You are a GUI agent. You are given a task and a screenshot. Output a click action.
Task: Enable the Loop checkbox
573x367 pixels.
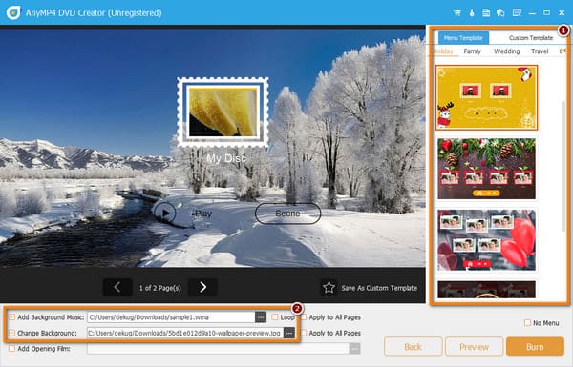tap(275, 317)
